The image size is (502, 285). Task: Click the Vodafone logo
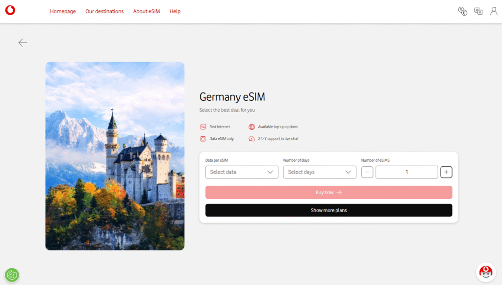[x=10, y=10]
